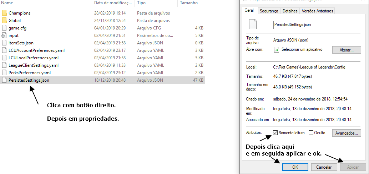Open the Avançados... attributes button
The height and width of the screenshot is (174, 369).
347,133
